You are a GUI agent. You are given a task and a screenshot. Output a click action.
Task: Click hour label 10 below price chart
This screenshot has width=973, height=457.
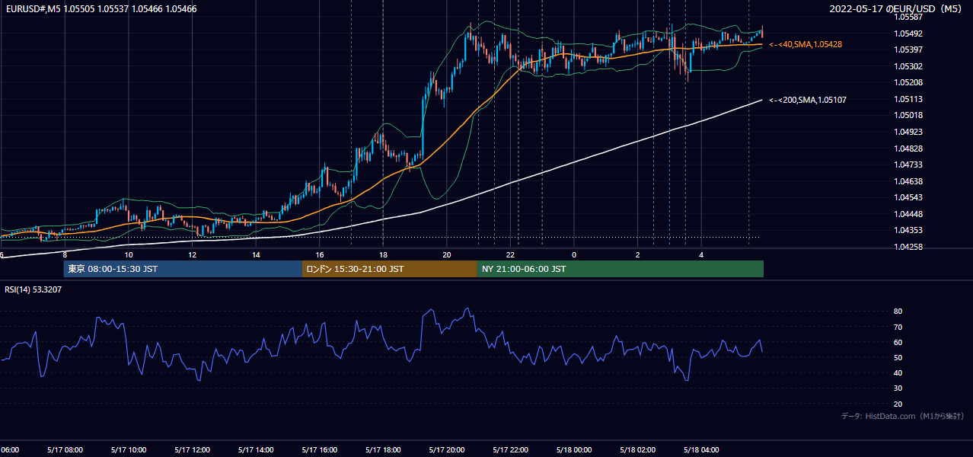pos(129,254)
